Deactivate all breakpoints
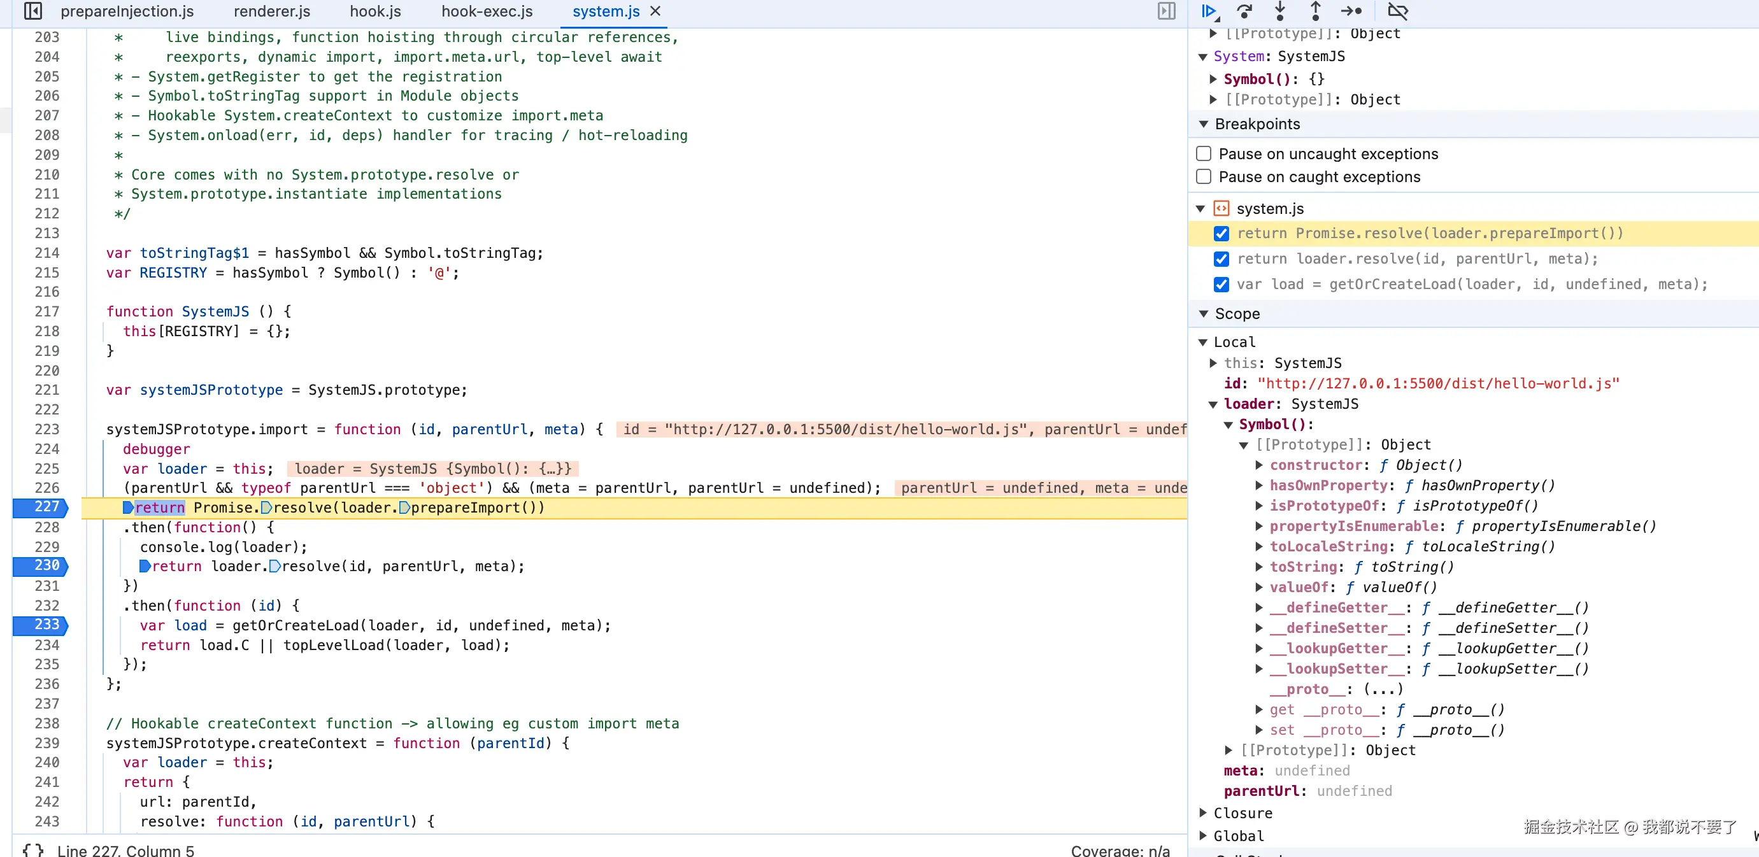This screenshot has width=1759, height=857. 1398,11
